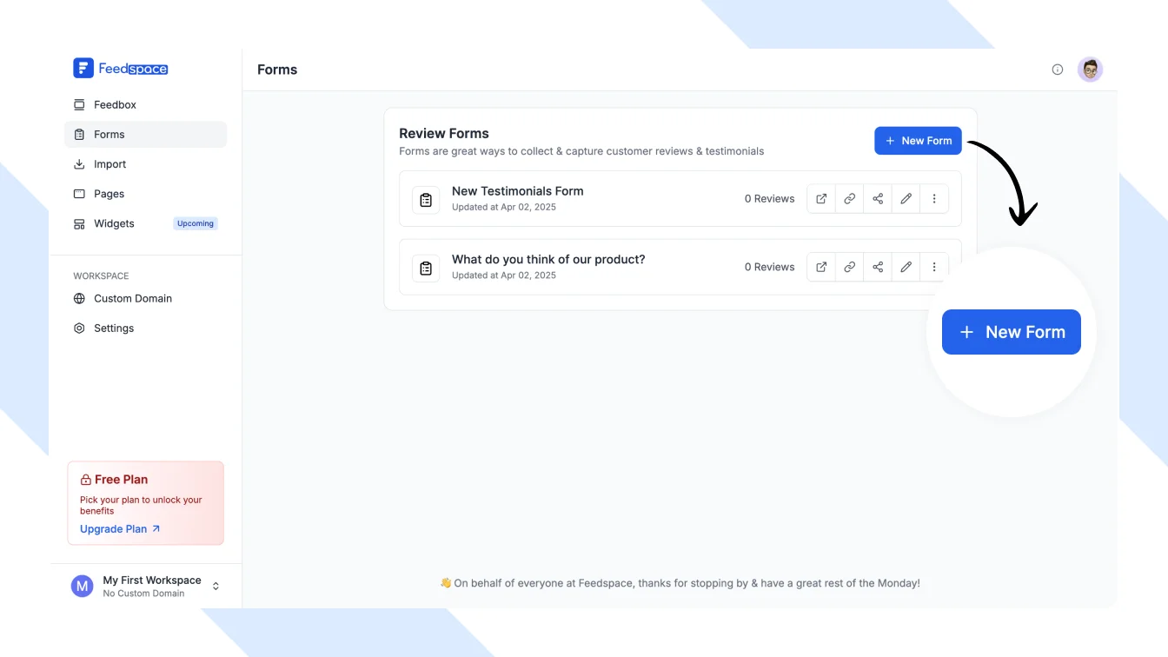Open the user profile avatar
1168x657 pixels.
1090,70
